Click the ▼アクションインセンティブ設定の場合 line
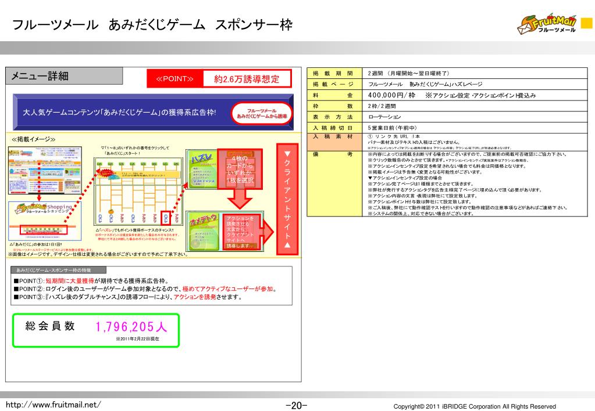This screenshot has height=411, width=595. 404,178
